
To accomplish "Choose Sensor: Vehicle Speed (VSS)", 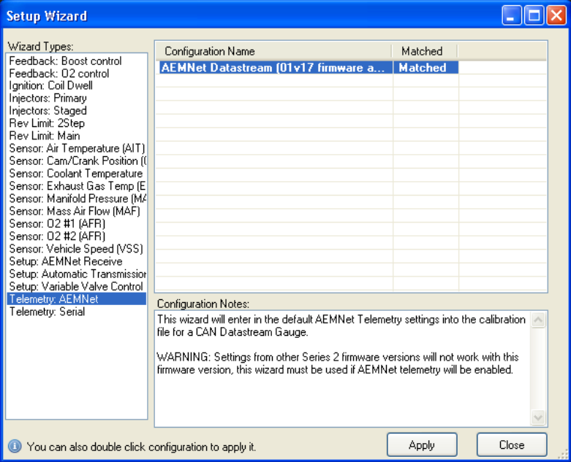I will click(76, 248).
